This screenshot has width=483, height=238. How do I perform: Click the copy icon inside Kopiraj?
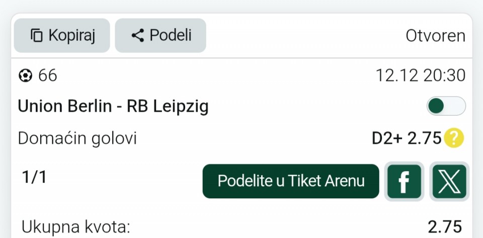(37, 36)
